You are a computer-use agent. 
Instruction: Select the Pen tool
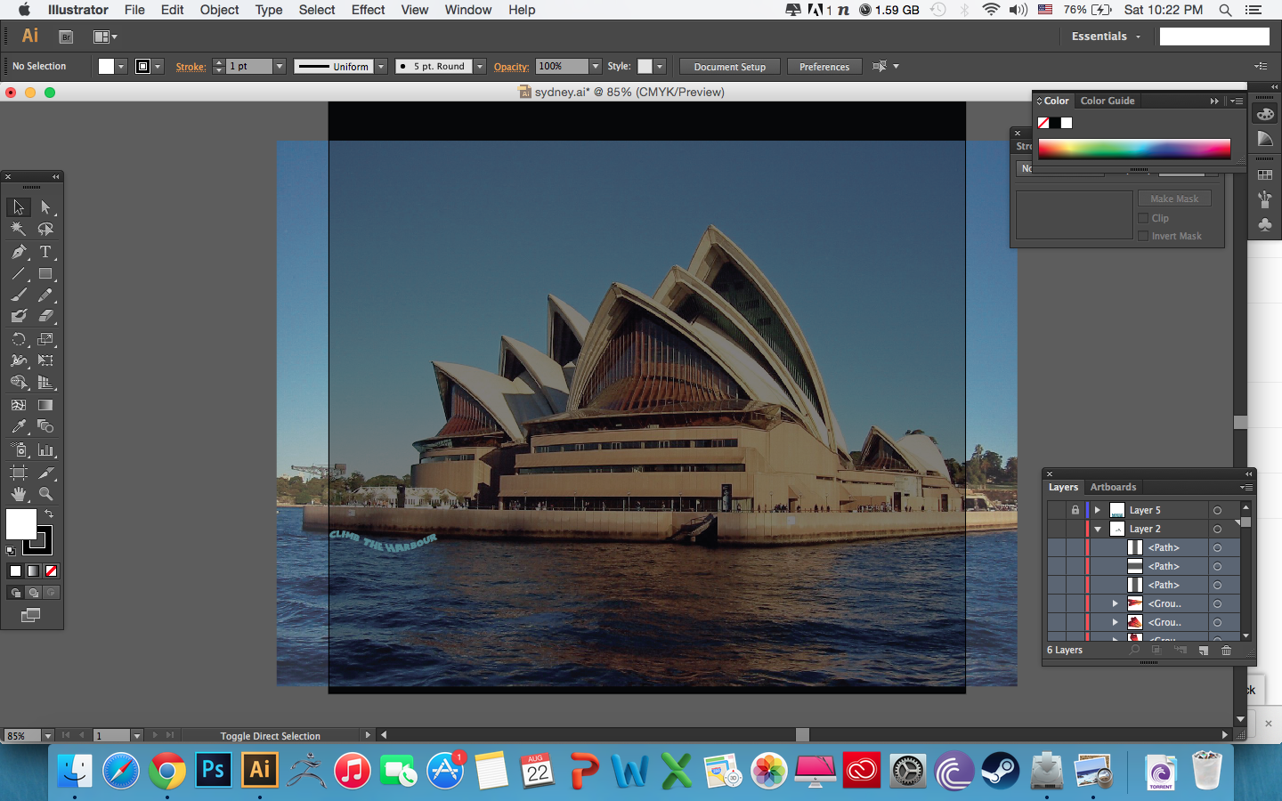pos(19,252)
